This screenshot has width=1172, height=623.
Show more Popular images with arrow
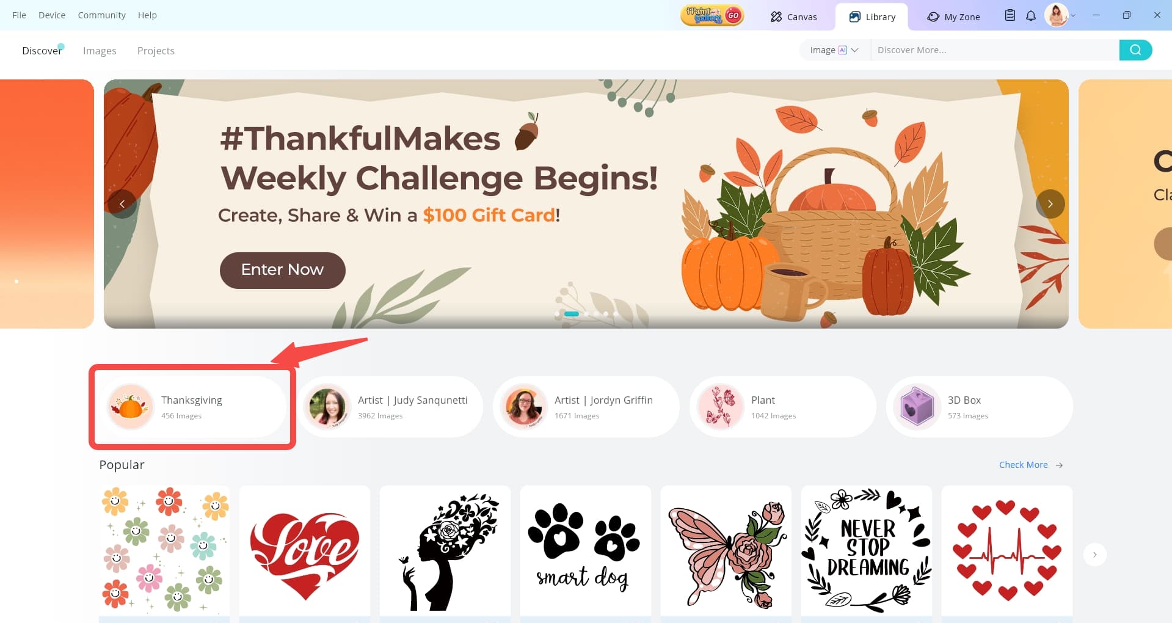point(1095,555)
